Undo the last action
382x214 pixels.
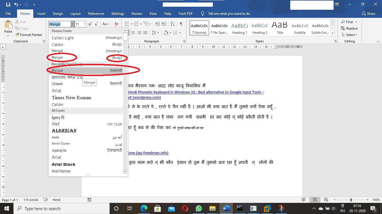(16, 4)
